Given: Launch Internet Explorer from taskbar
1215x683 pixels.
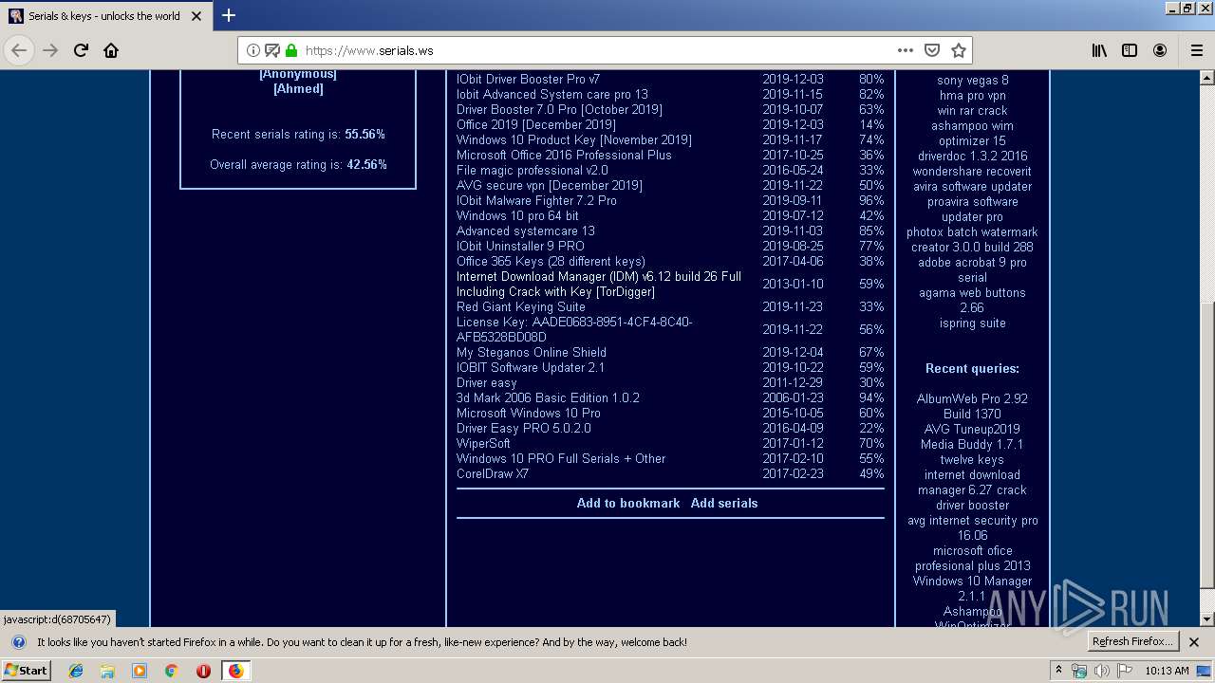Looking at the screenshot, I should coord(76,671).
